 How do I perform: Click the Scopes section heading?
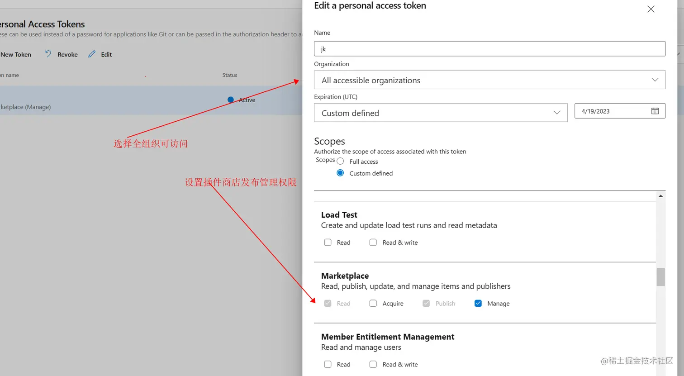tap(329, 141)
